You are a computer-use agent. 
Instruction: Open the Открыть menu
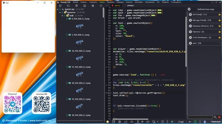pos(84,2)
